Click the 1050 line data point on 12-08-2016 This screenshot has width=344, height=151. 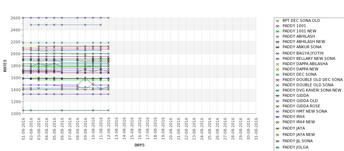(108, 110)
